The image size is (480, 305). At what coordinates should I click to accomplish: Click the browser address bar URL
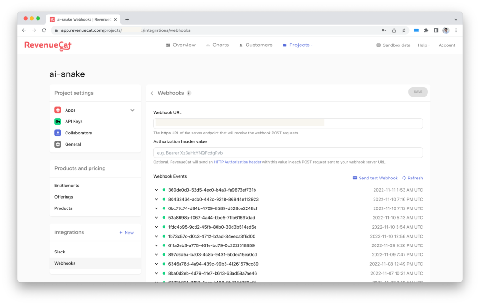tap(126, 30)
